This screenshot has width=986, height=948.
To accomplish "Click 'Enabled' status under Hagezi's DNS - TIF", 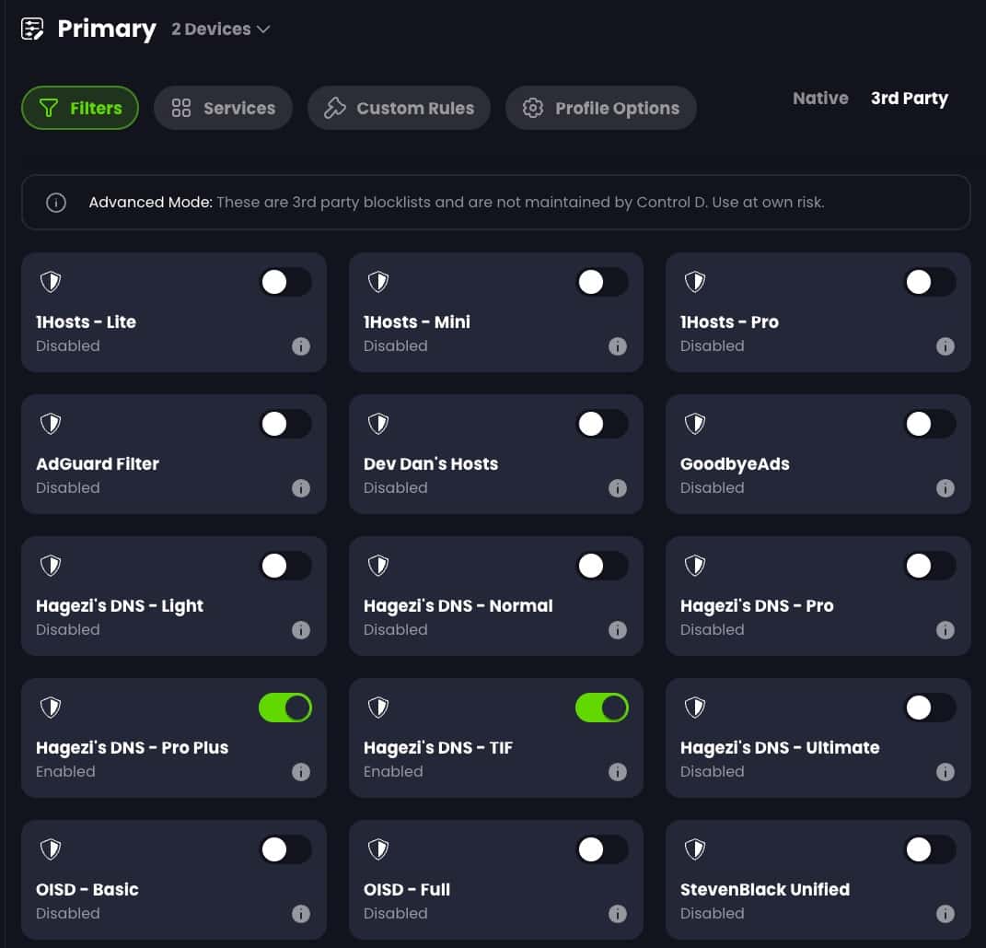I will click(x=393, y=771).
